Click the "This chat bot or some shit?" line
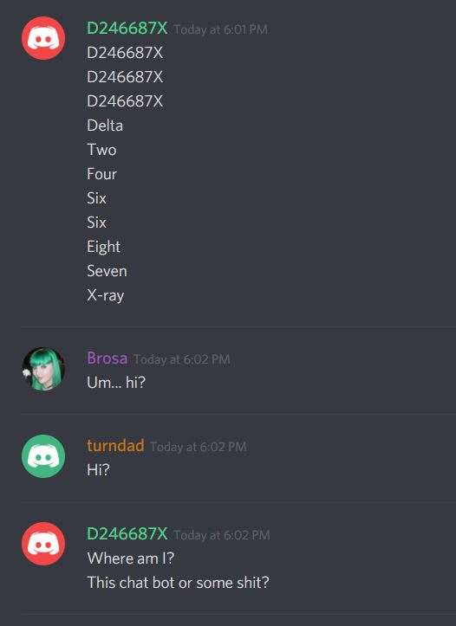 179,583
